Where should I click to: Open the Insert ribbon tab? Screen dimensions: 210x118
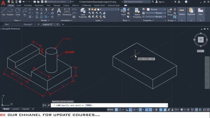[x=19, y=5]
